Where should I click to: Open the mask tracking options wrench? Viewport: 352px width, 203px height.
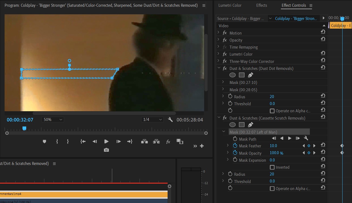306,138
